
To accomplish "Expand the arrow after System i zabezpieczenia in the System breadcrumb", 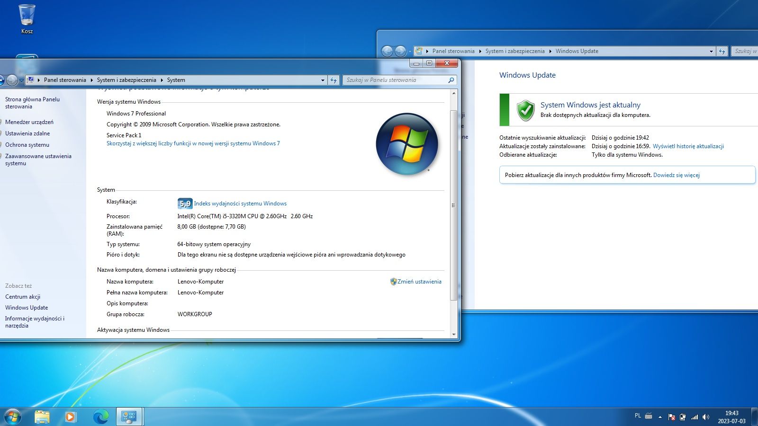I will click(162, 80).
